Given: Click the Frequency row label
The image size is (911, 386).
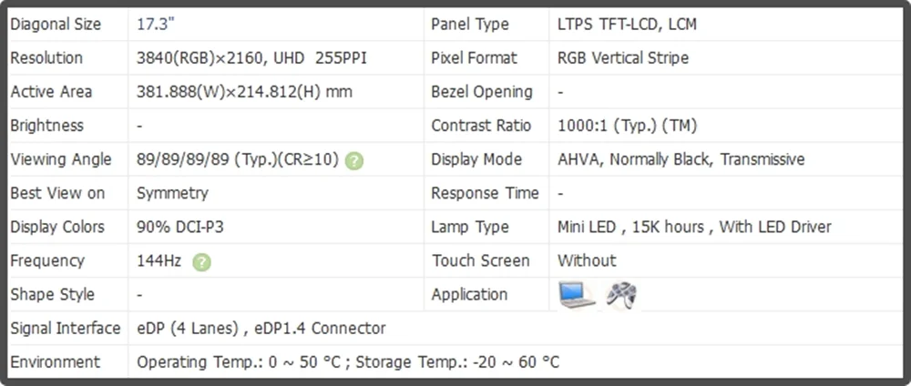Looking at the screenshot, I should pyautogui.click(x=47, y=260).
